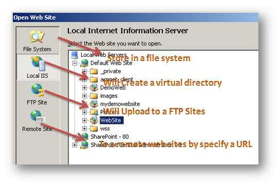The height and width of the screenshot is (186, 280).
Task: Click the mydemowebsite application icon
Action: coord(94,104)
